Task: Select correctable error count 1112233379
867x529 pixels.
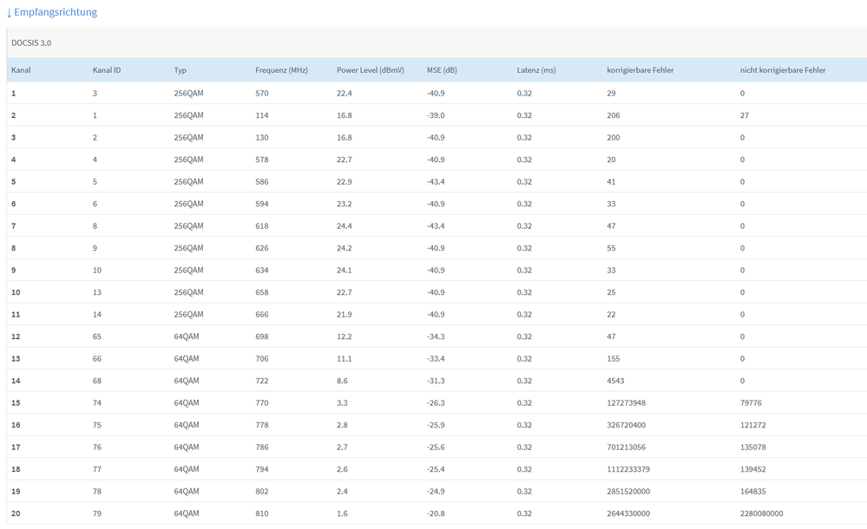Action: coord(628,469)
